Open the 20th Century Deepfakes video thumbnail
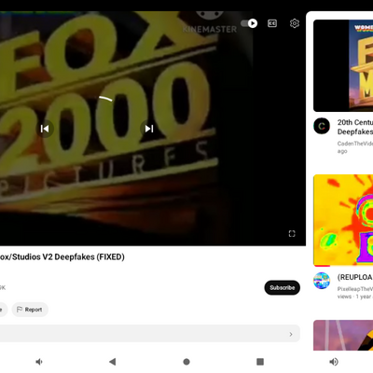Screen dimensions: 373x373 tap(343, 65)
